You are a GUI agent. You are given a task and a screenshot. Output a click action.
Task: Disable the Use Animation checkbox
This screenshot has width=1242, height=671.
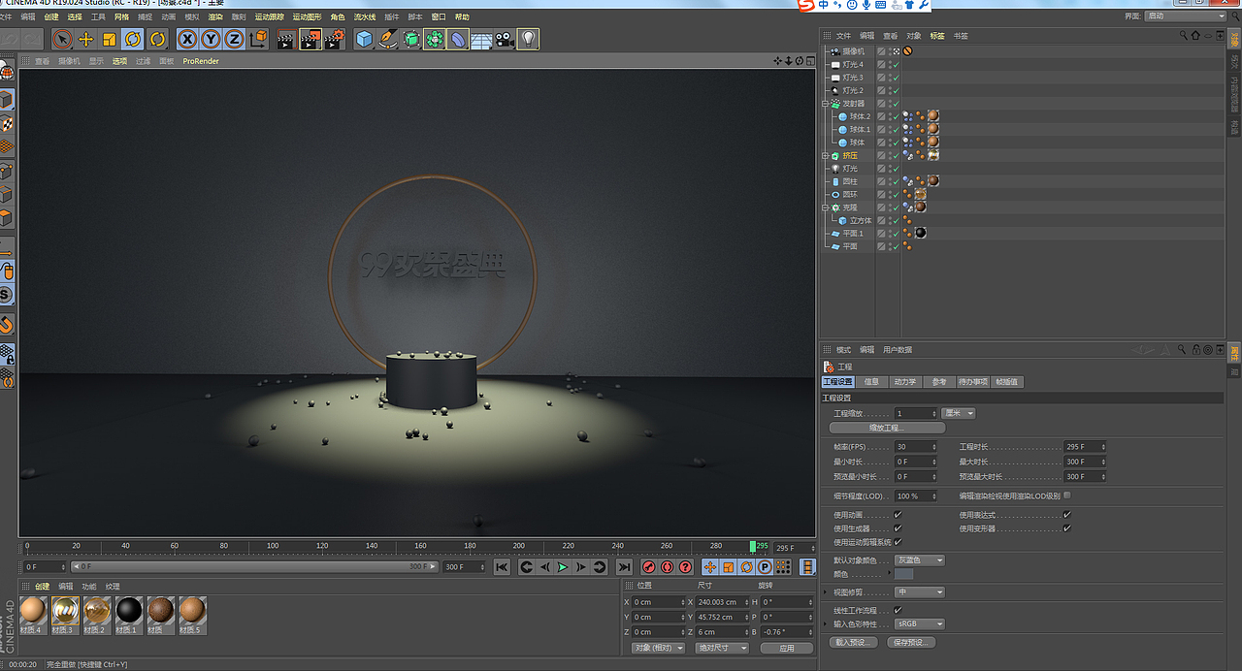pyautogui.click(x=898, y=515)
